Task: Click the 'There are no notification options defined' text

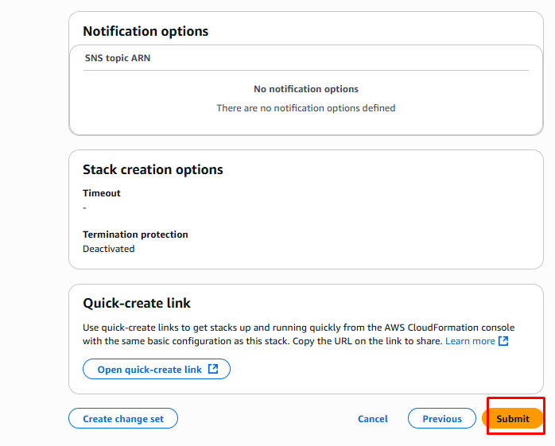Action: (305, 108)
